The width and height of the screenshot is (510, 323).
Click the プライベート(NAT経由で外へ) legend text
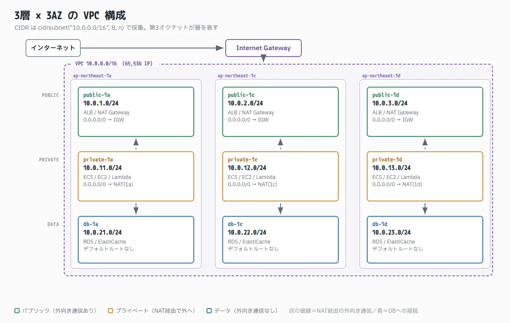coord(156,311)
